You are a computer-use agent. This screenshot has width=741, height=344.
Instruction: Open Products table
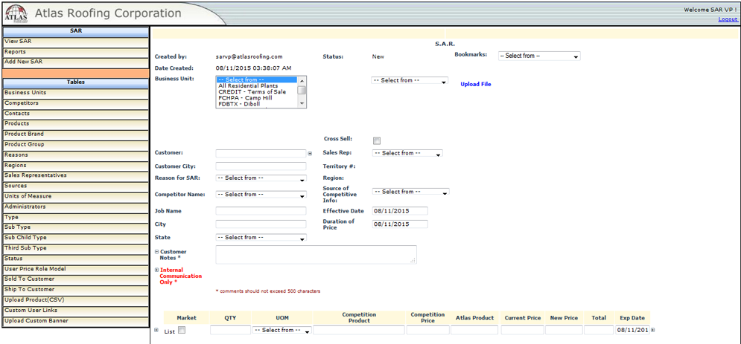pyautogui.click(x=76, y=124)
